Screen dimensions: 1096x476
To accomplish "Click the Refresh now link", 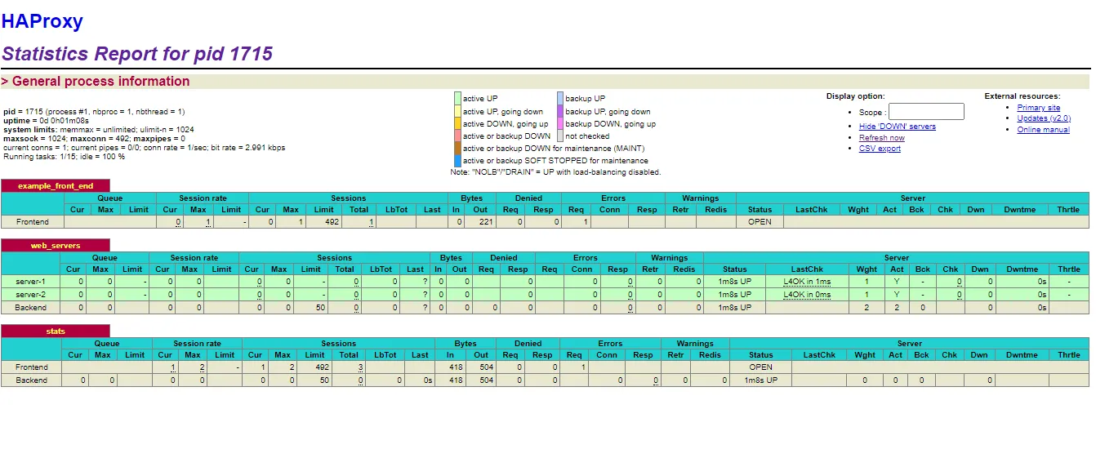I will click(881, 138).
